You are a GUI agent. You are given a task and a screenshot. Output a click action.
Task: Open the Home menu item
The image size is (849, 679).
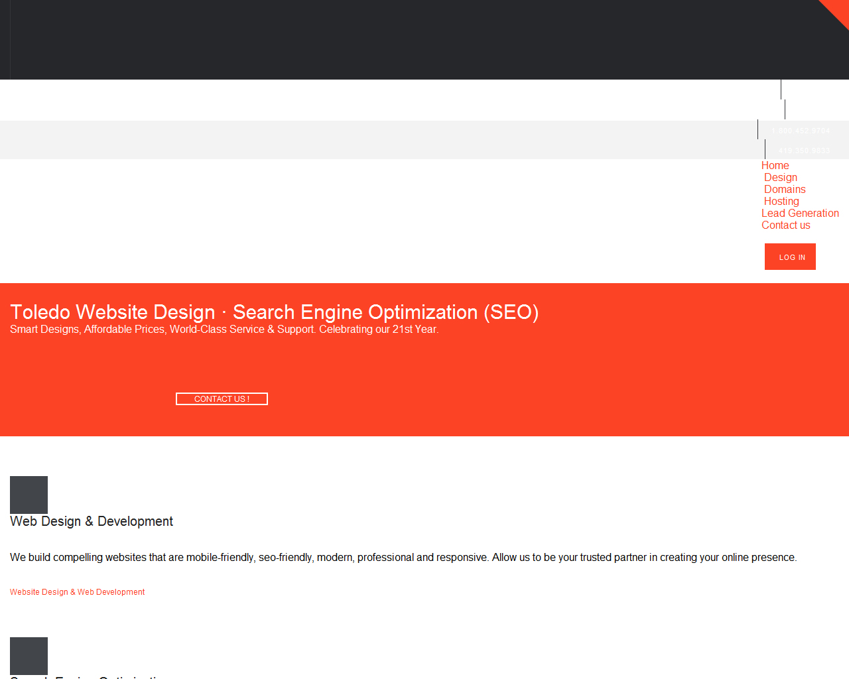(775, 166)
